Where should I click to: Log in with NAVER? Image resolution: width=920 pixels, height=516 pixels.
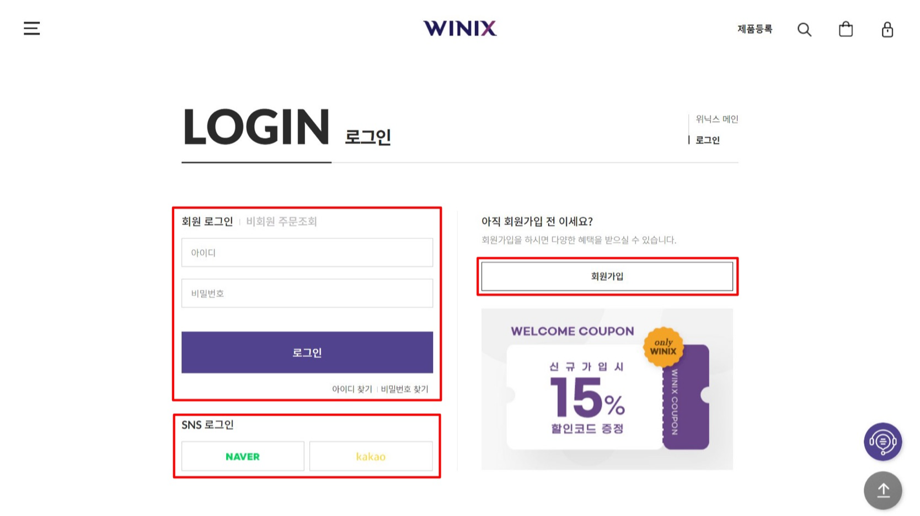pos(243,456)
